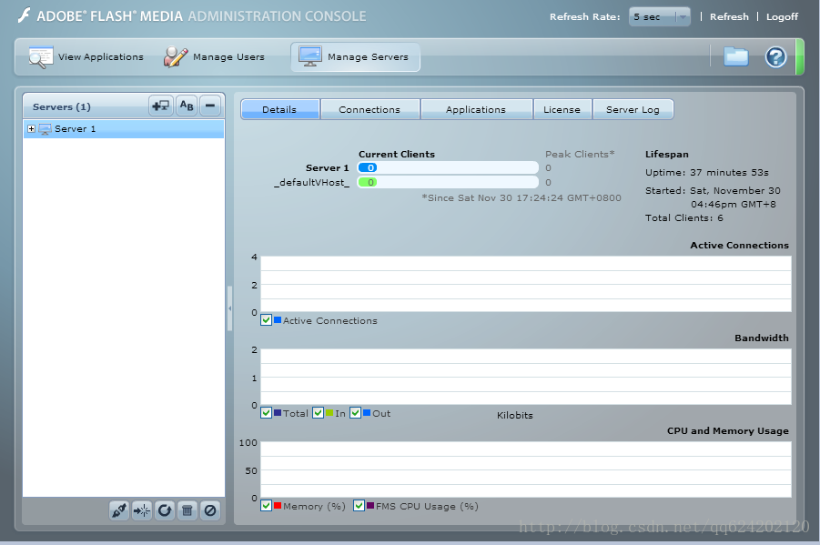Open the help question mark icon
Viewport: 820px width, 545px height.
(775, 57)
